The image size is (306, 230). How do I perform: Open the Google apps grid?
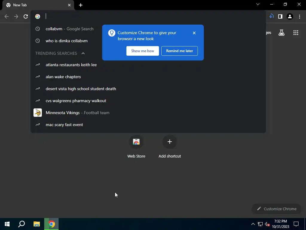(296, 33)
